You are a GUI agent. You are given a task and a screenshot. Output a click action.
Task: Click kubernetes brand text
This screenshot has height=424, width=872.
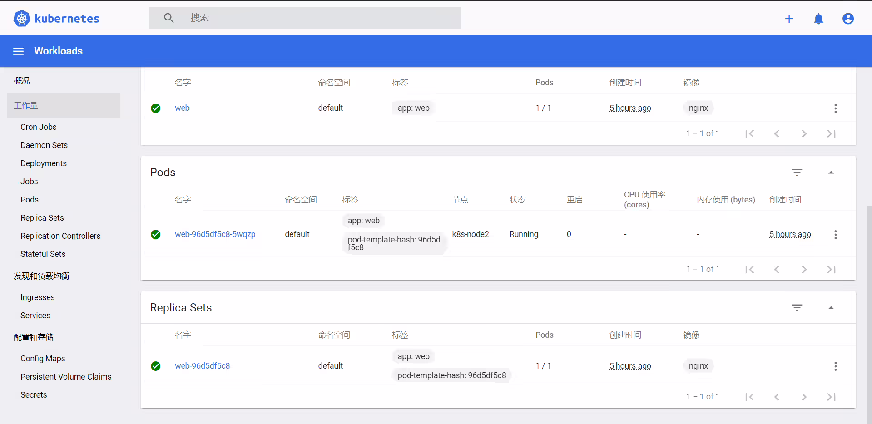[67, 19]
